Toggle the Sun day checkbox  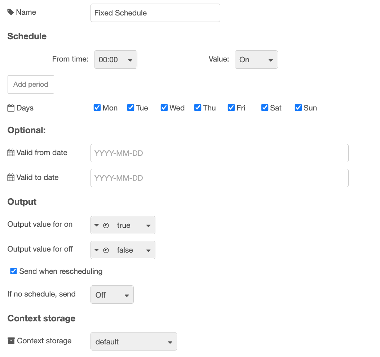pyautogui.click(x=298, y=108)
